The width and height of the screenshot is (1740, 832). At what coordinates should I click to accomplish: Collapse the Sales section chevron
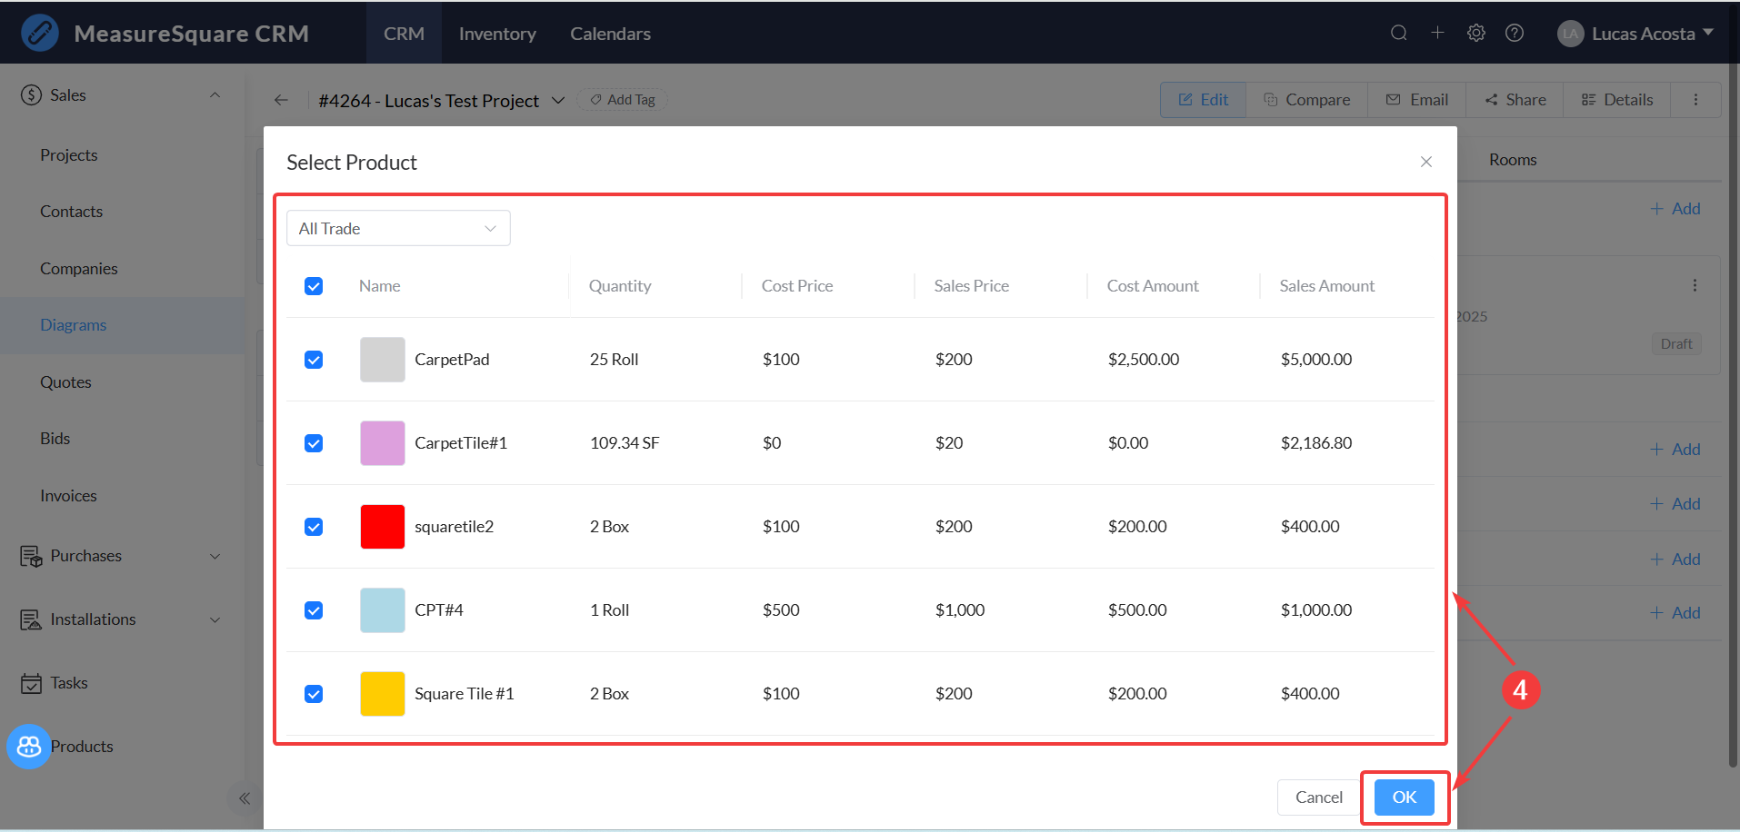215,95
